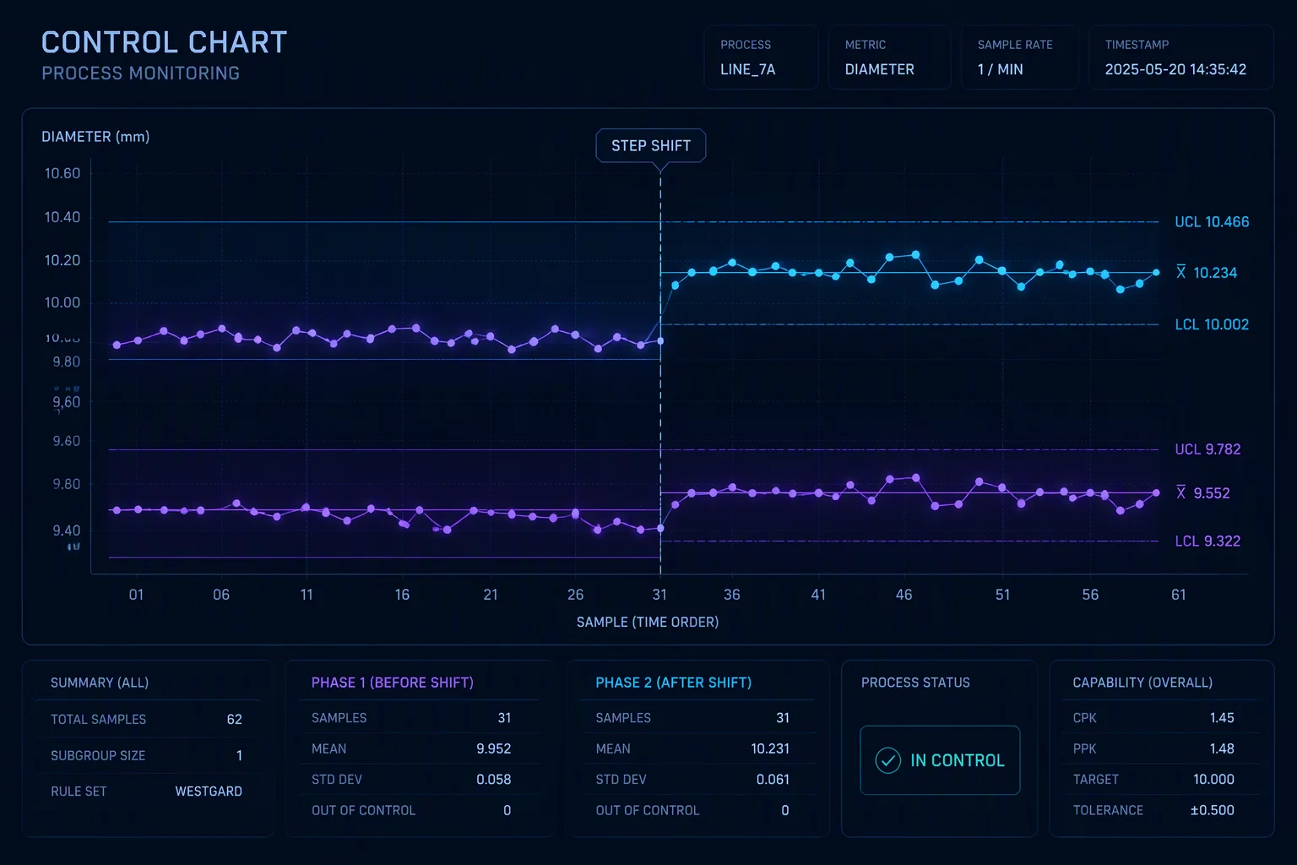The height and width of the screenshot is (865, 1297).
Task: Click the SAMPLE (TIME ORDER) axis title
Action: coord(648,623)
